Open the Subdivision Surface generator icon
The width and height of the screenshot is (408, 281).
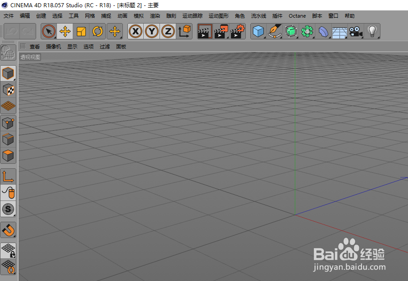point(291,32)
